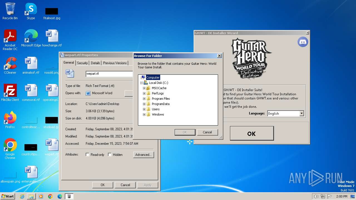
Task: Open Internet Explorer in taskbar
Action: click(22, 196)
